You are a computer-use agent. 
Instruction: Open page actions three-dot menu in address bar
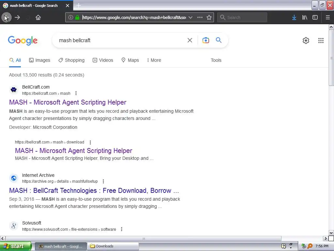200,18
